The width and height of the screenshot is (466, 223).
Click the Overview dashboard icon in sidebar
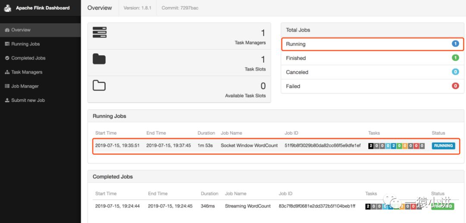(7, 30)
